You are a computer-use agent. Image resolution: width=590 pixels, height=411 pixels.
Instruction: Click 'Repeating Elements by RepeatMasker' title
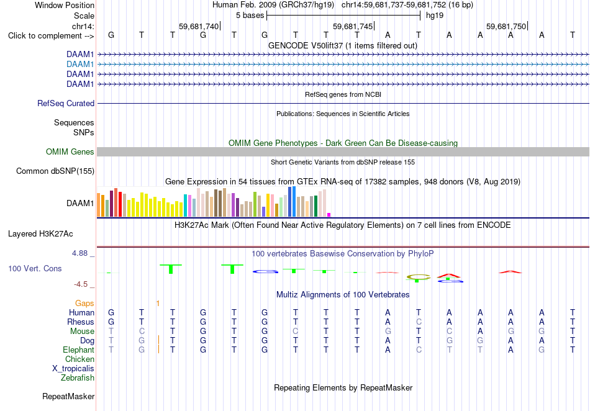pos(343,387)
